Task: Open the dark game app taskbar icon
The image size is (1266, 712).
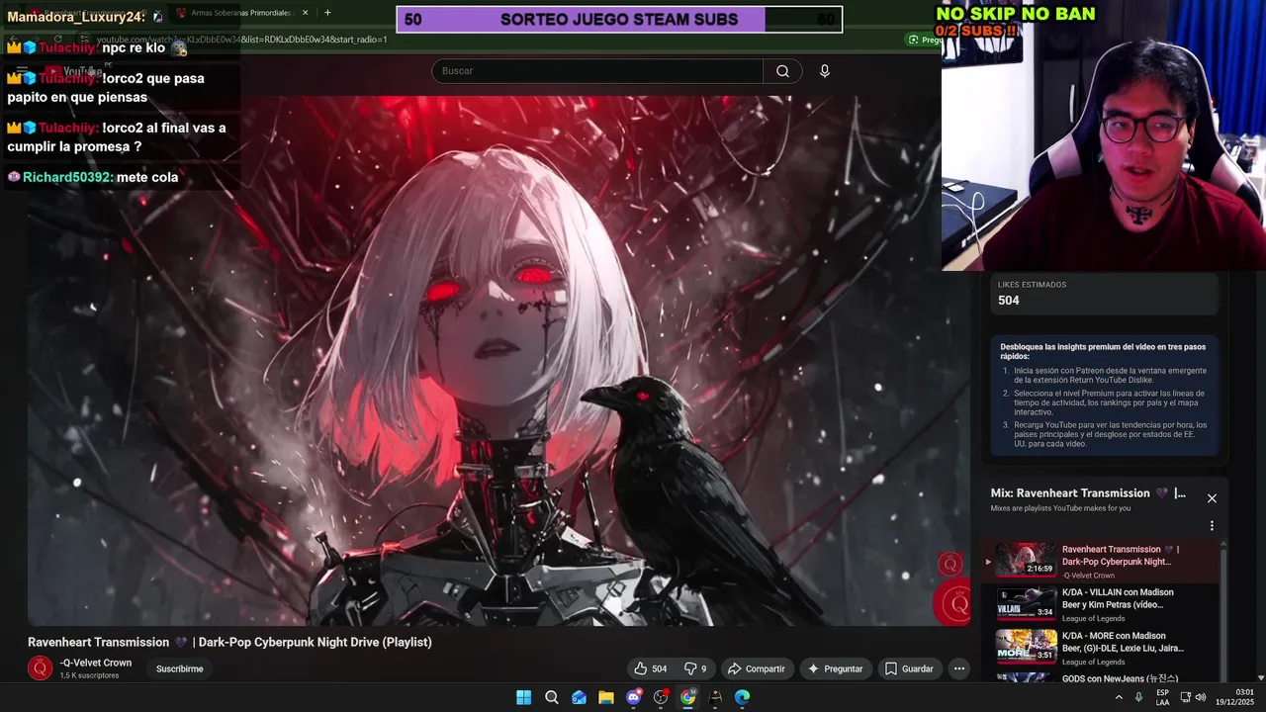Action: tap(715, 697)
